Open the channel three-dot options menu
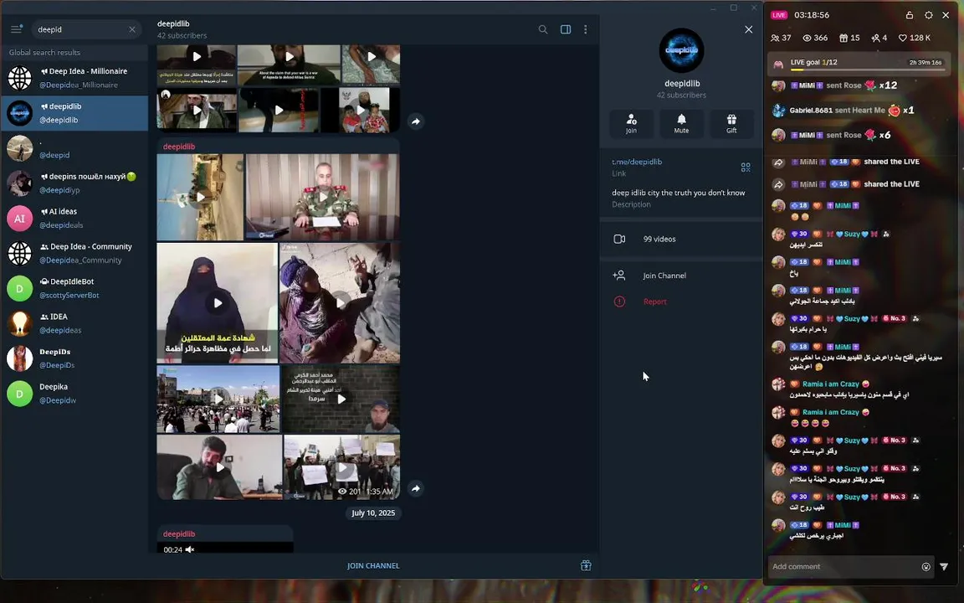Image resolution: width=964 pixels, height=603 pixels. (585, 29)
